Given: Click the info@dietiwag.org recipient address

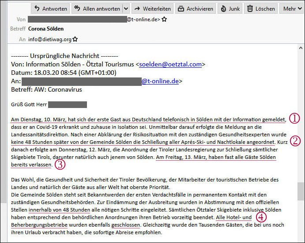Looking at the screenshot, I should click(49, 39).
